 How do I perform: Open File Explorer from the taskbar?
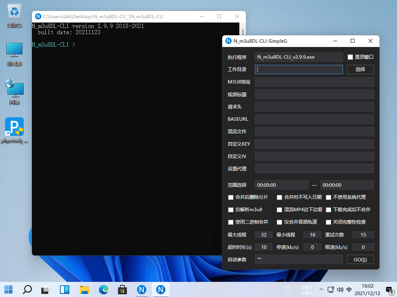[84, 289]
